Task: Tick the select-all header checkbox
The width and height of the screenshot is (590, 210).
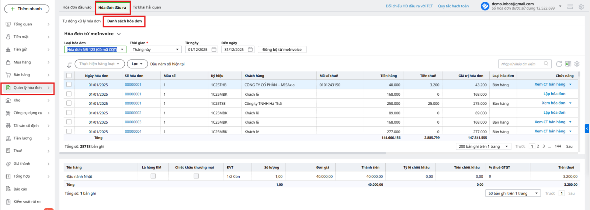Action: pyautogui.click(x=69, y=76)
